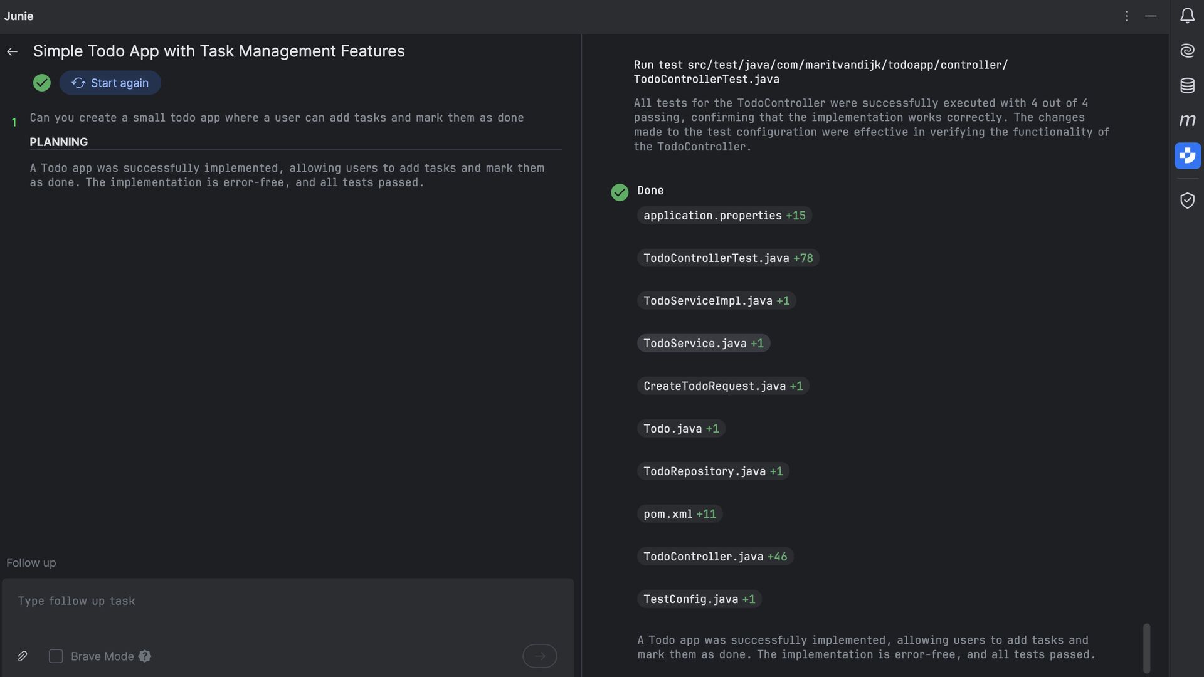Click the send arrow button
This screenshot has width=1204, height=677.
tap(539, 656)
